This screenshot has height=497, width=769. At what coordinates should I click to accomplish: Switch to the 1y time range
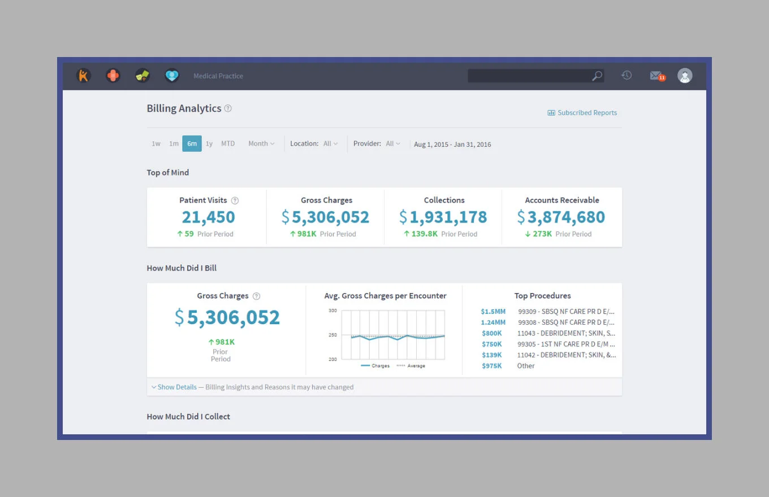[209, 144]
